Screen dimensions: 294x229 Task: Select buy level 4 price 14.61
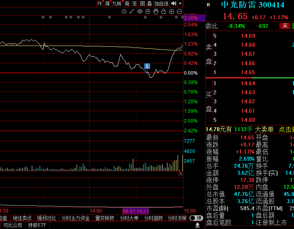pos(248,111)
